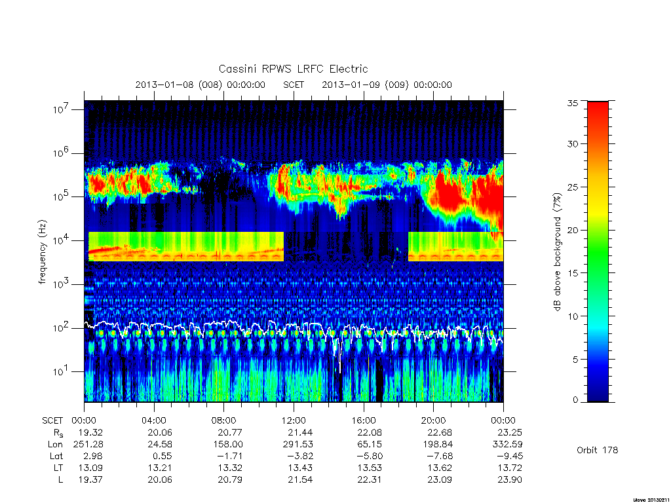Click the 'Lon' row label
The height and width of the screenshot is (503, 671).
(x=55, y=445)
